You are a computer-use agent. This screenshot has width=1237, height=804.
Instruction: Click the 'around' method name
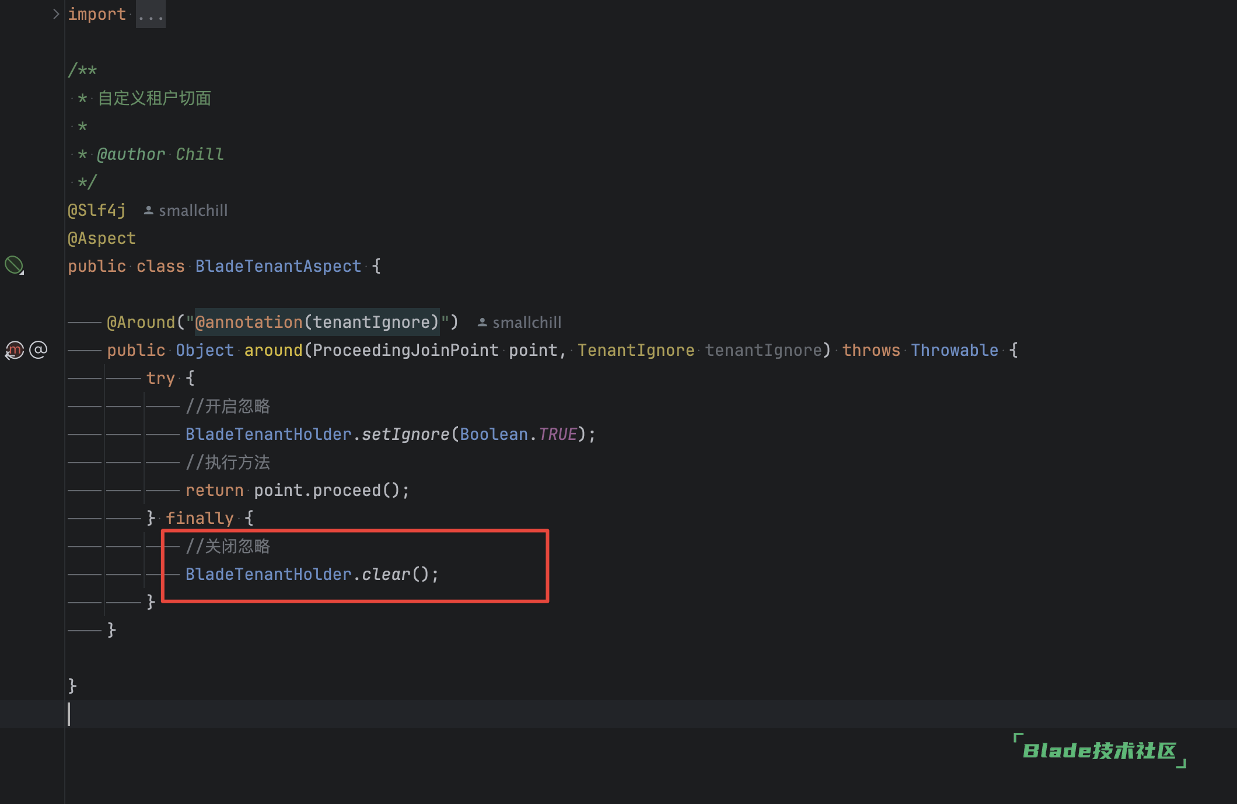tap(273, 350)
